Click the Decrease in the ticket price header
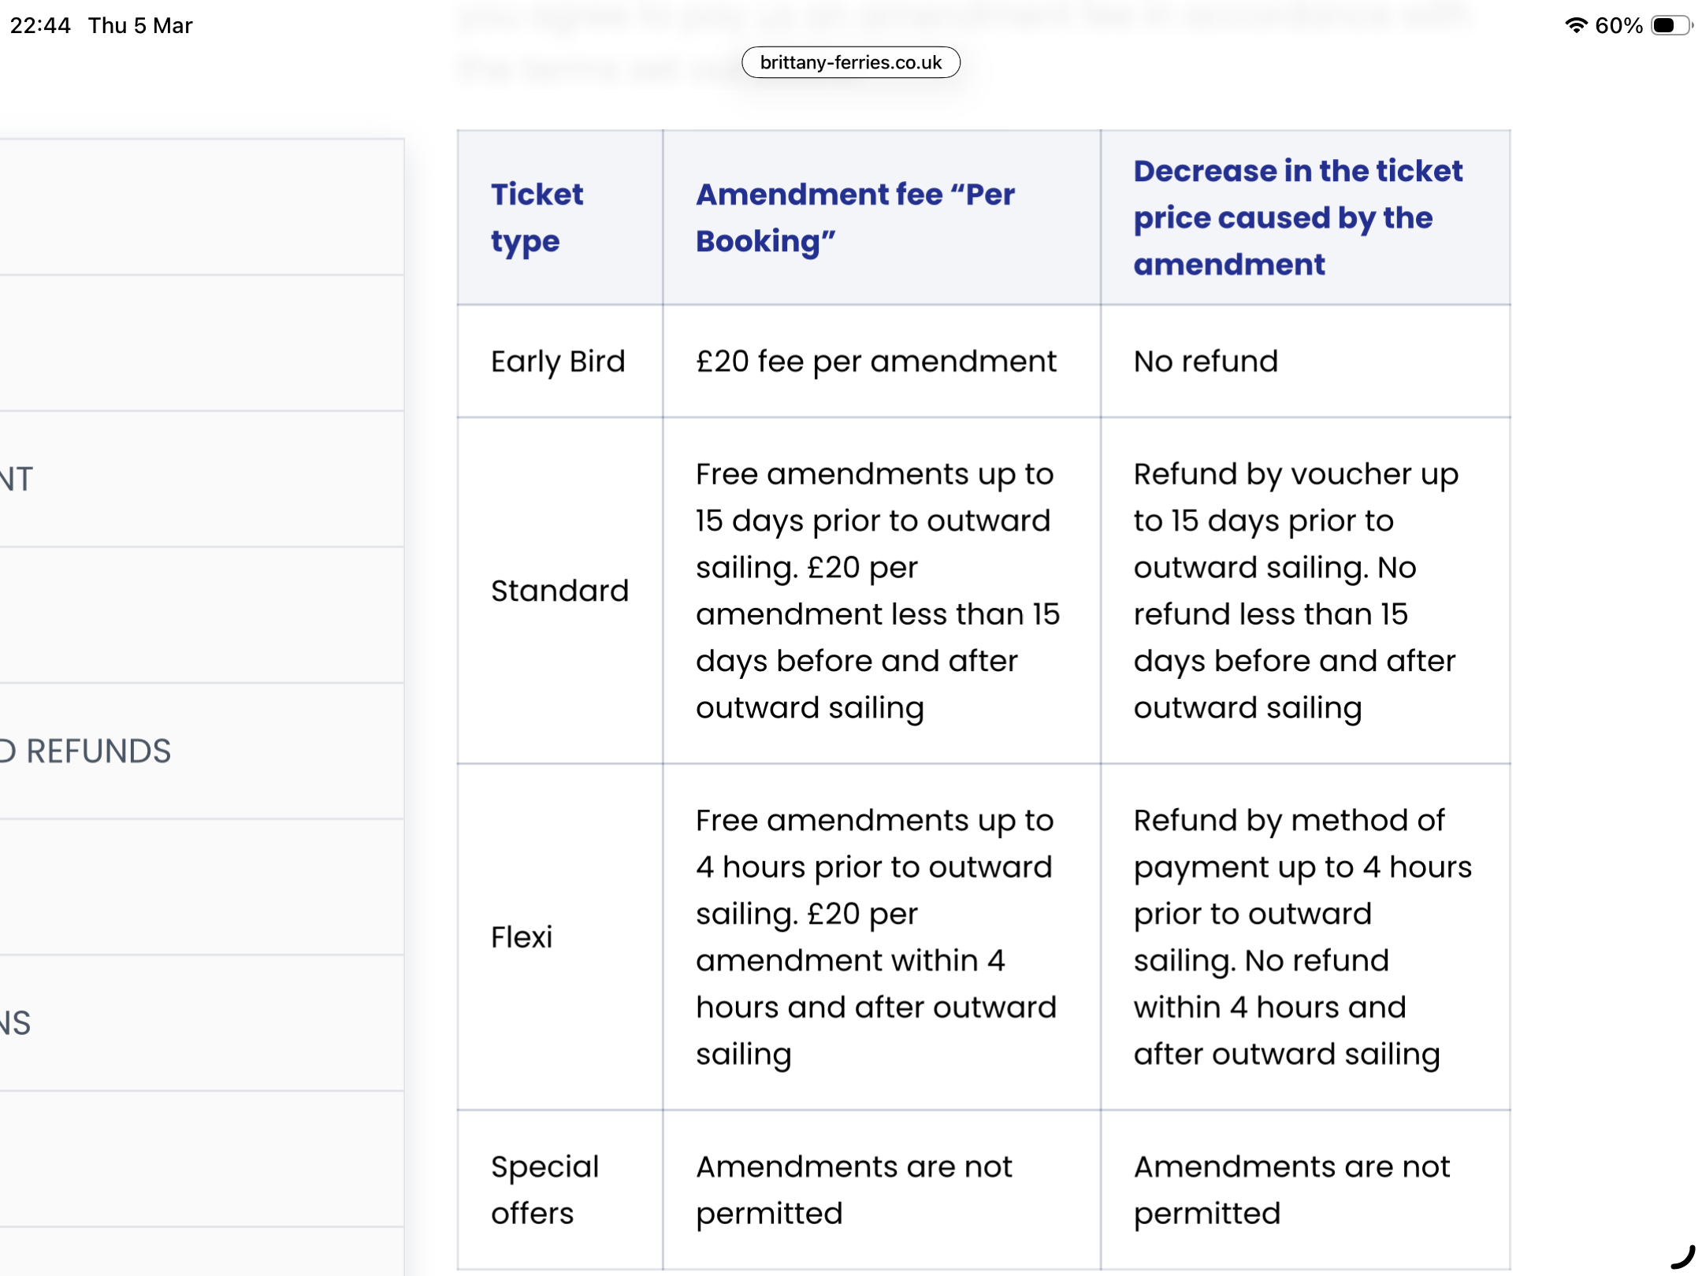 (1297, 217)
